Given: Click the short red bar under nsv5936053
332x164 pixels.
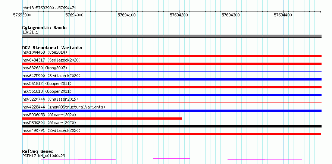Looking at the screenshot, I should (102, 119).
